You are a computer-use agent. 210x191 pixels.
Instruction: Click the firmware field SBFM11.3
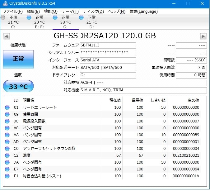point(108,45)
